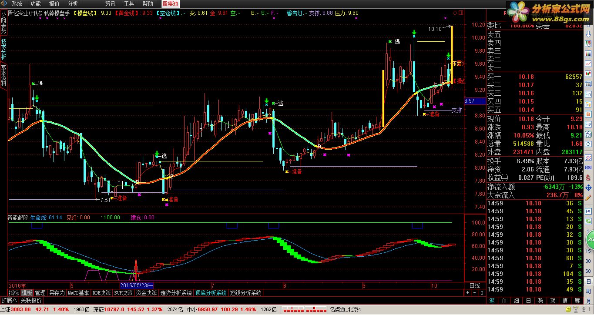Click the 管理 button
This screenshot has width=594, height=315.
pos(40,293)
